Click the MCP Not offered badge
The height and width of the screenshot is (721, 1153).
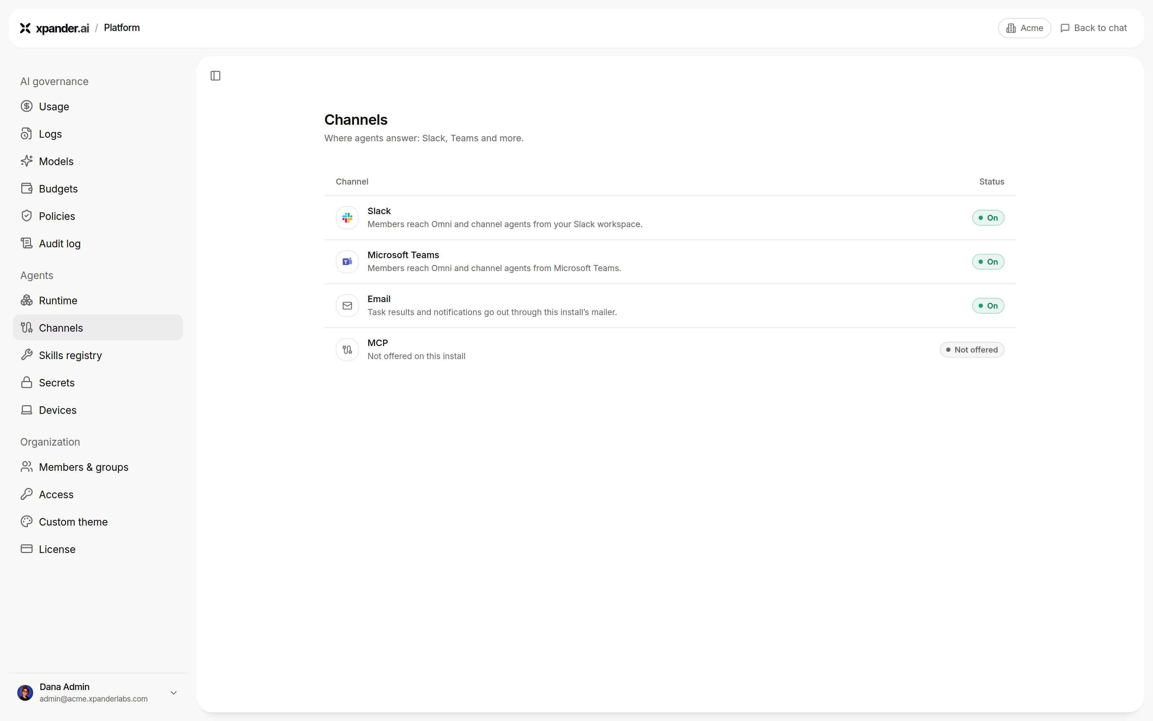coord(972,350)
